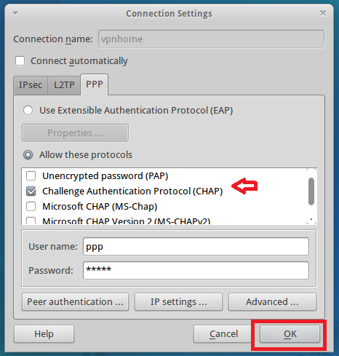
Task: Uncheck Challenge Authentication Protocol (CHAP)
Action: point(31,191)
